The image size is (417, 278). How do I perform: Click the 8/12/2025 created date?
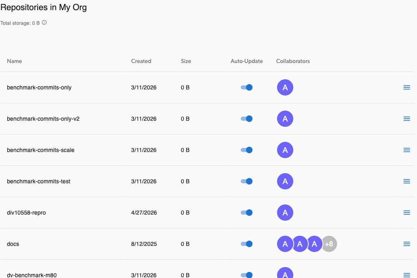pos(144,244)
